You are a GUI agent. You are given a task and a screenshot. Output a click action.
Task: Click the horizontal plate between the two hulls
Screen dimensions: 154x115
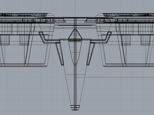(75, 26)
